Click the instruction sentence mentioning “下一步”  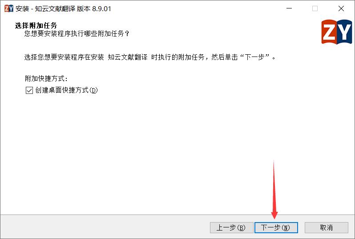coord(150,57)
